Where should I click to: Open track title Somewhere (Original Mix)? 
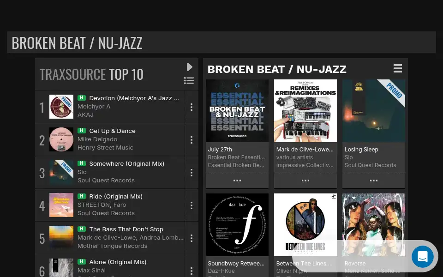[x=127, y=163]
